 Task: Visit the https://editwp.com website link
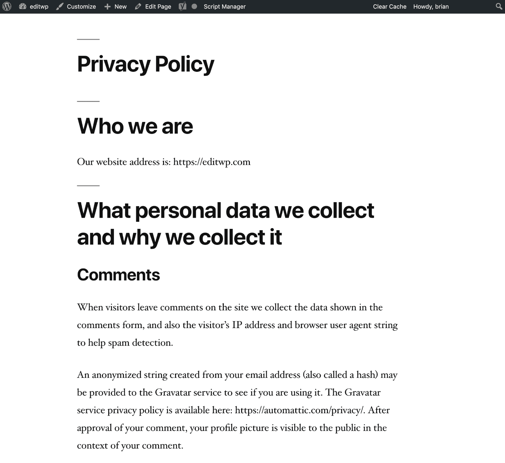click(x=212, y=162)
